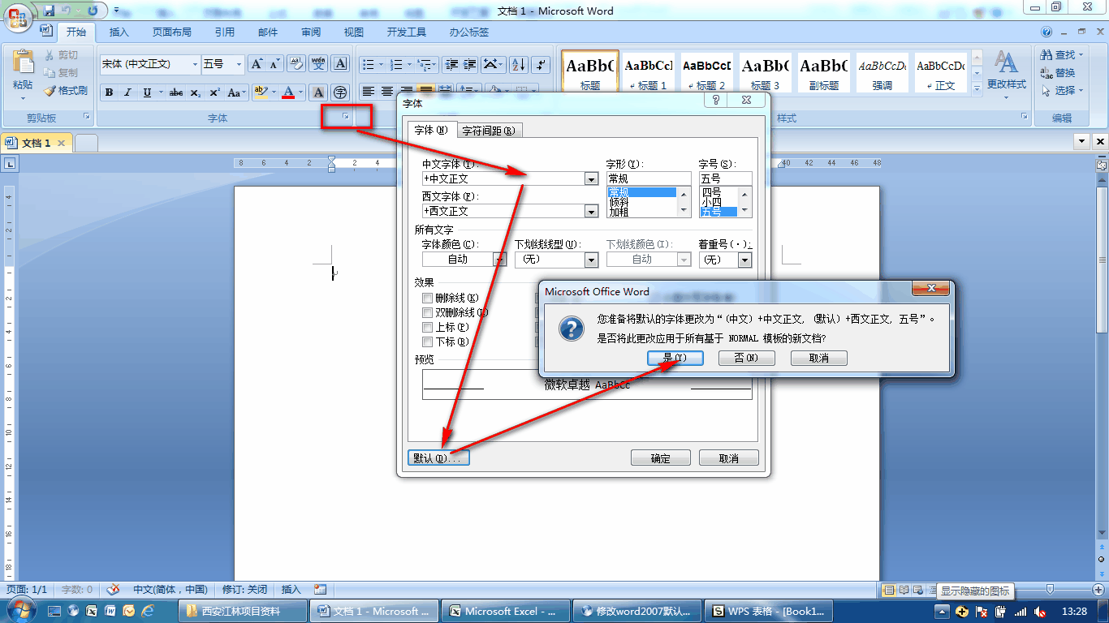Toggle Bold formatting button

coord(109,92)
